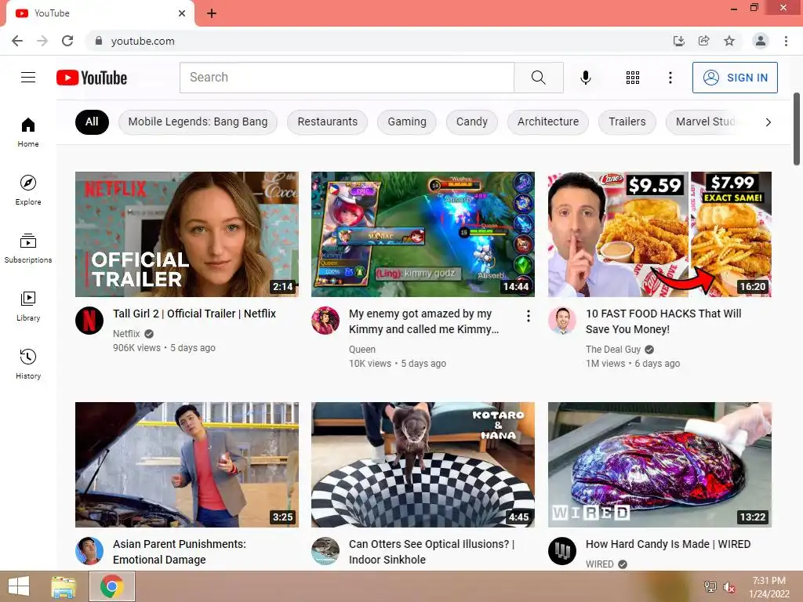Viewport: 803px width, 602px height.
Task: Open the Chrome profile icon
Action: pyautogui.click(x=761, y=41)
